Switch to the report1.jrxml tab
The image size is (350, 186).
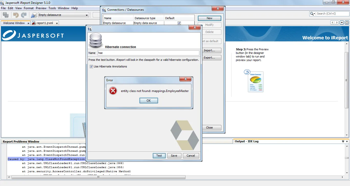(x=45, y=23)
